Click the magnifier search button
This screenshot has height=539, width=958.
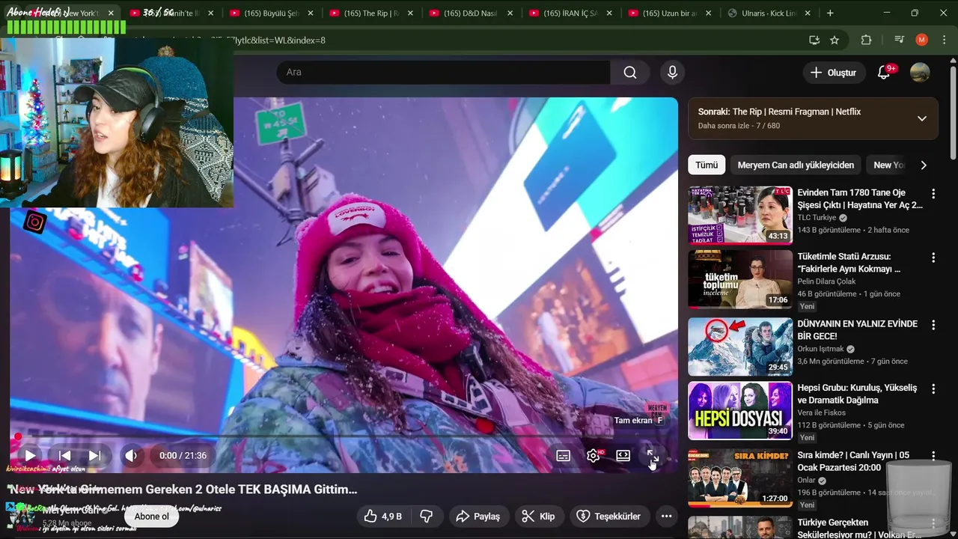click(x=630, y=72)
